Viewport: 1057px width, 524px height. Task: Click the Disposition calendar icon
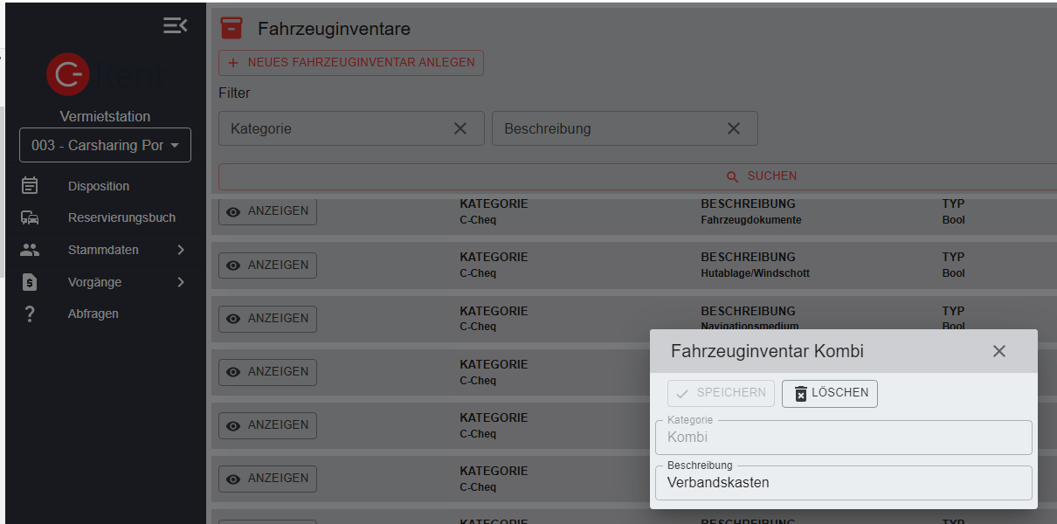point(30,185)
